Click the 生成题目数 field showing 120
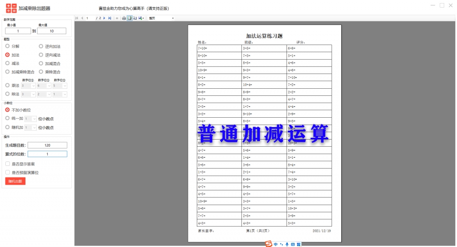Image resolution: width=457 pixels, height=247 pixels. [47, 145]
